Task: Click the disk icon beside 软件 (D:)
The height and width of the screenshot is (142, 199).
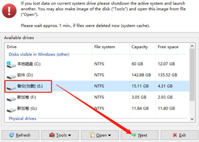Action: click(x=11, y=77)
